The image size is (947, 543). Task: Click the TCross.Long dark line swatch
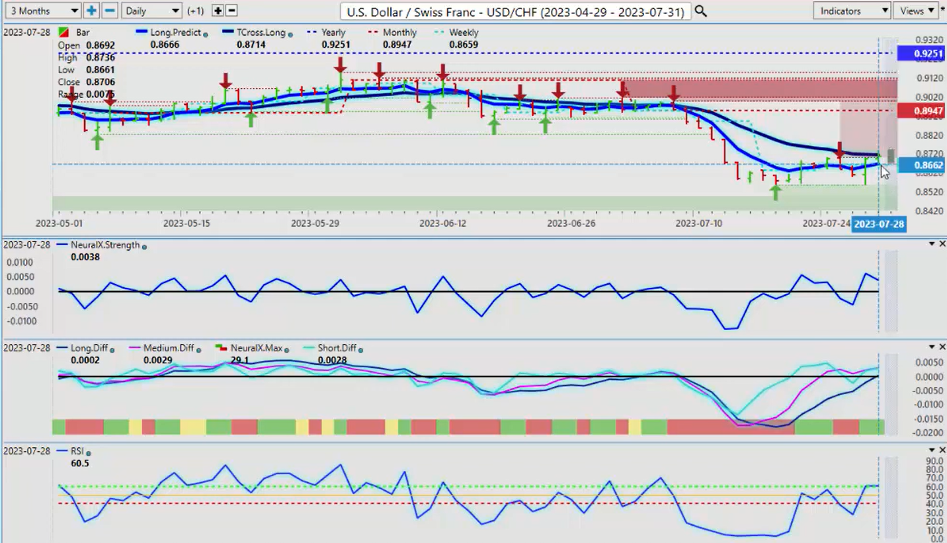tap(229, 32)
